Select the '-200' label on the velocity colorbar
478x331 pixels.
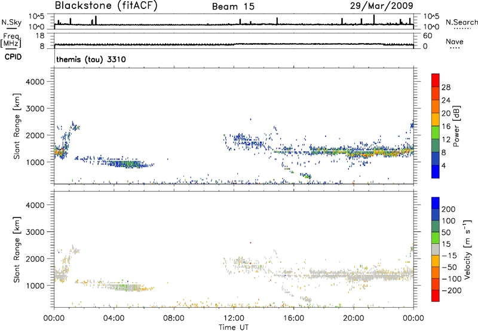pos(452,290)
